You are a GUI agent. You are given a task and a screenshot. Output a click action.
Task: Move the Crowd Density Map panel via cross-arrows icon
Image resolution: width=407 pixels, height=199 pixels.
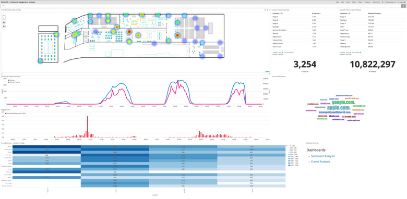click(267, 10)
